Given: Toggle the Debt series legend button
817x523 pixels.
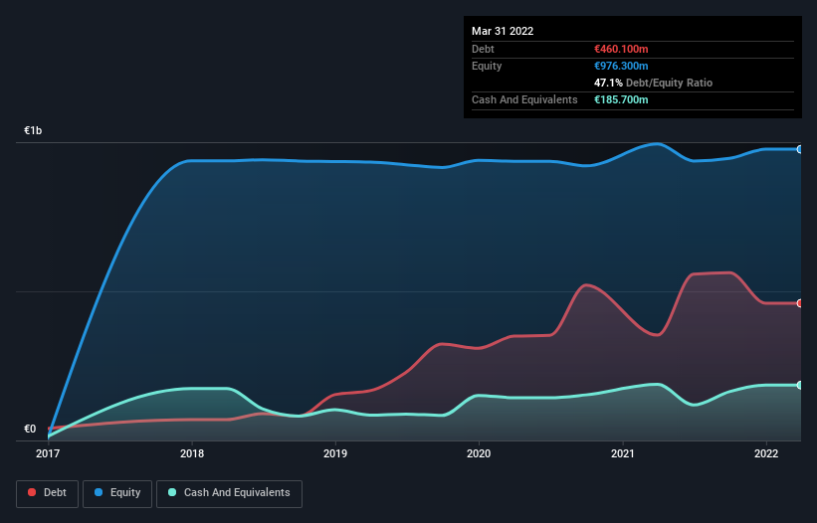Looking at the screenshot, I should pyautogui.click(x=47, y=493).
